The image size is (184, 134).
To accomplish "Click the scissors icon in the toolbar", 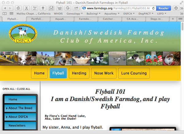I will click(x=26, y=8).
